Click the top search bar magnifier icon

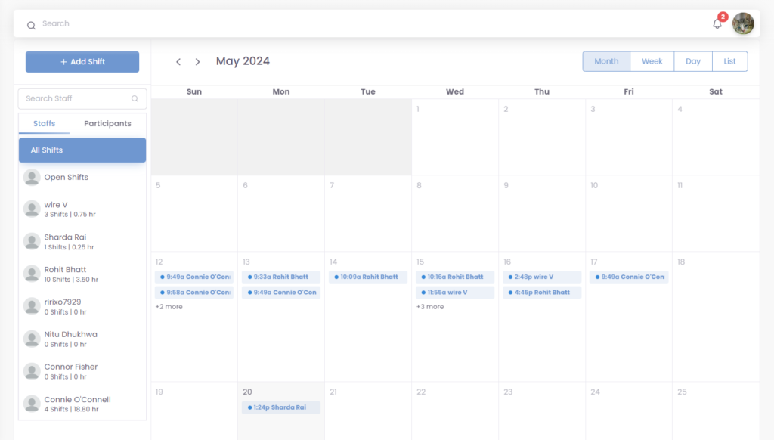click(31, 25)
